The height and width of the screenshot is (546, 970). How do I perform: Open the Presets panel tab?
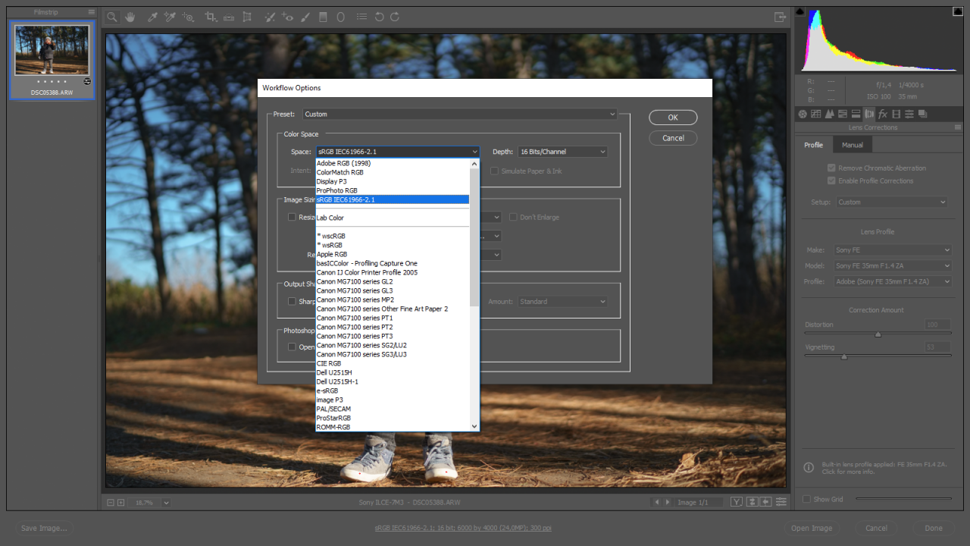(909, 114)
